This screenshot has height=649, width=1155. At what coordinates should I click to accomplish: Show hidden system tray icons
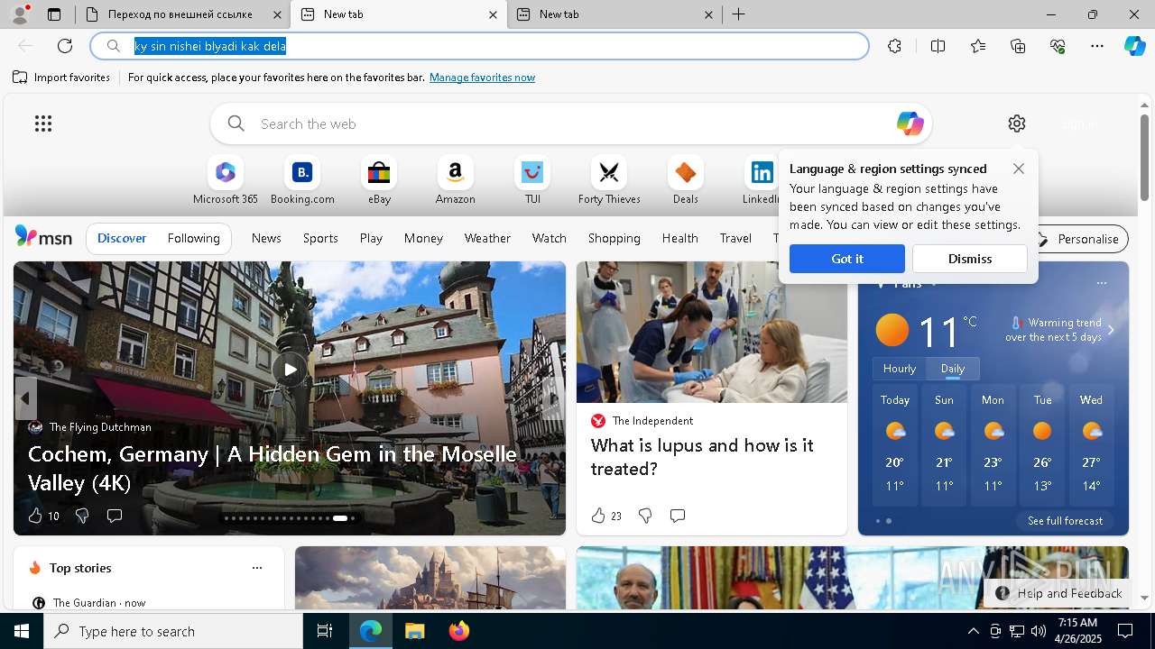(x=973, y=631)
